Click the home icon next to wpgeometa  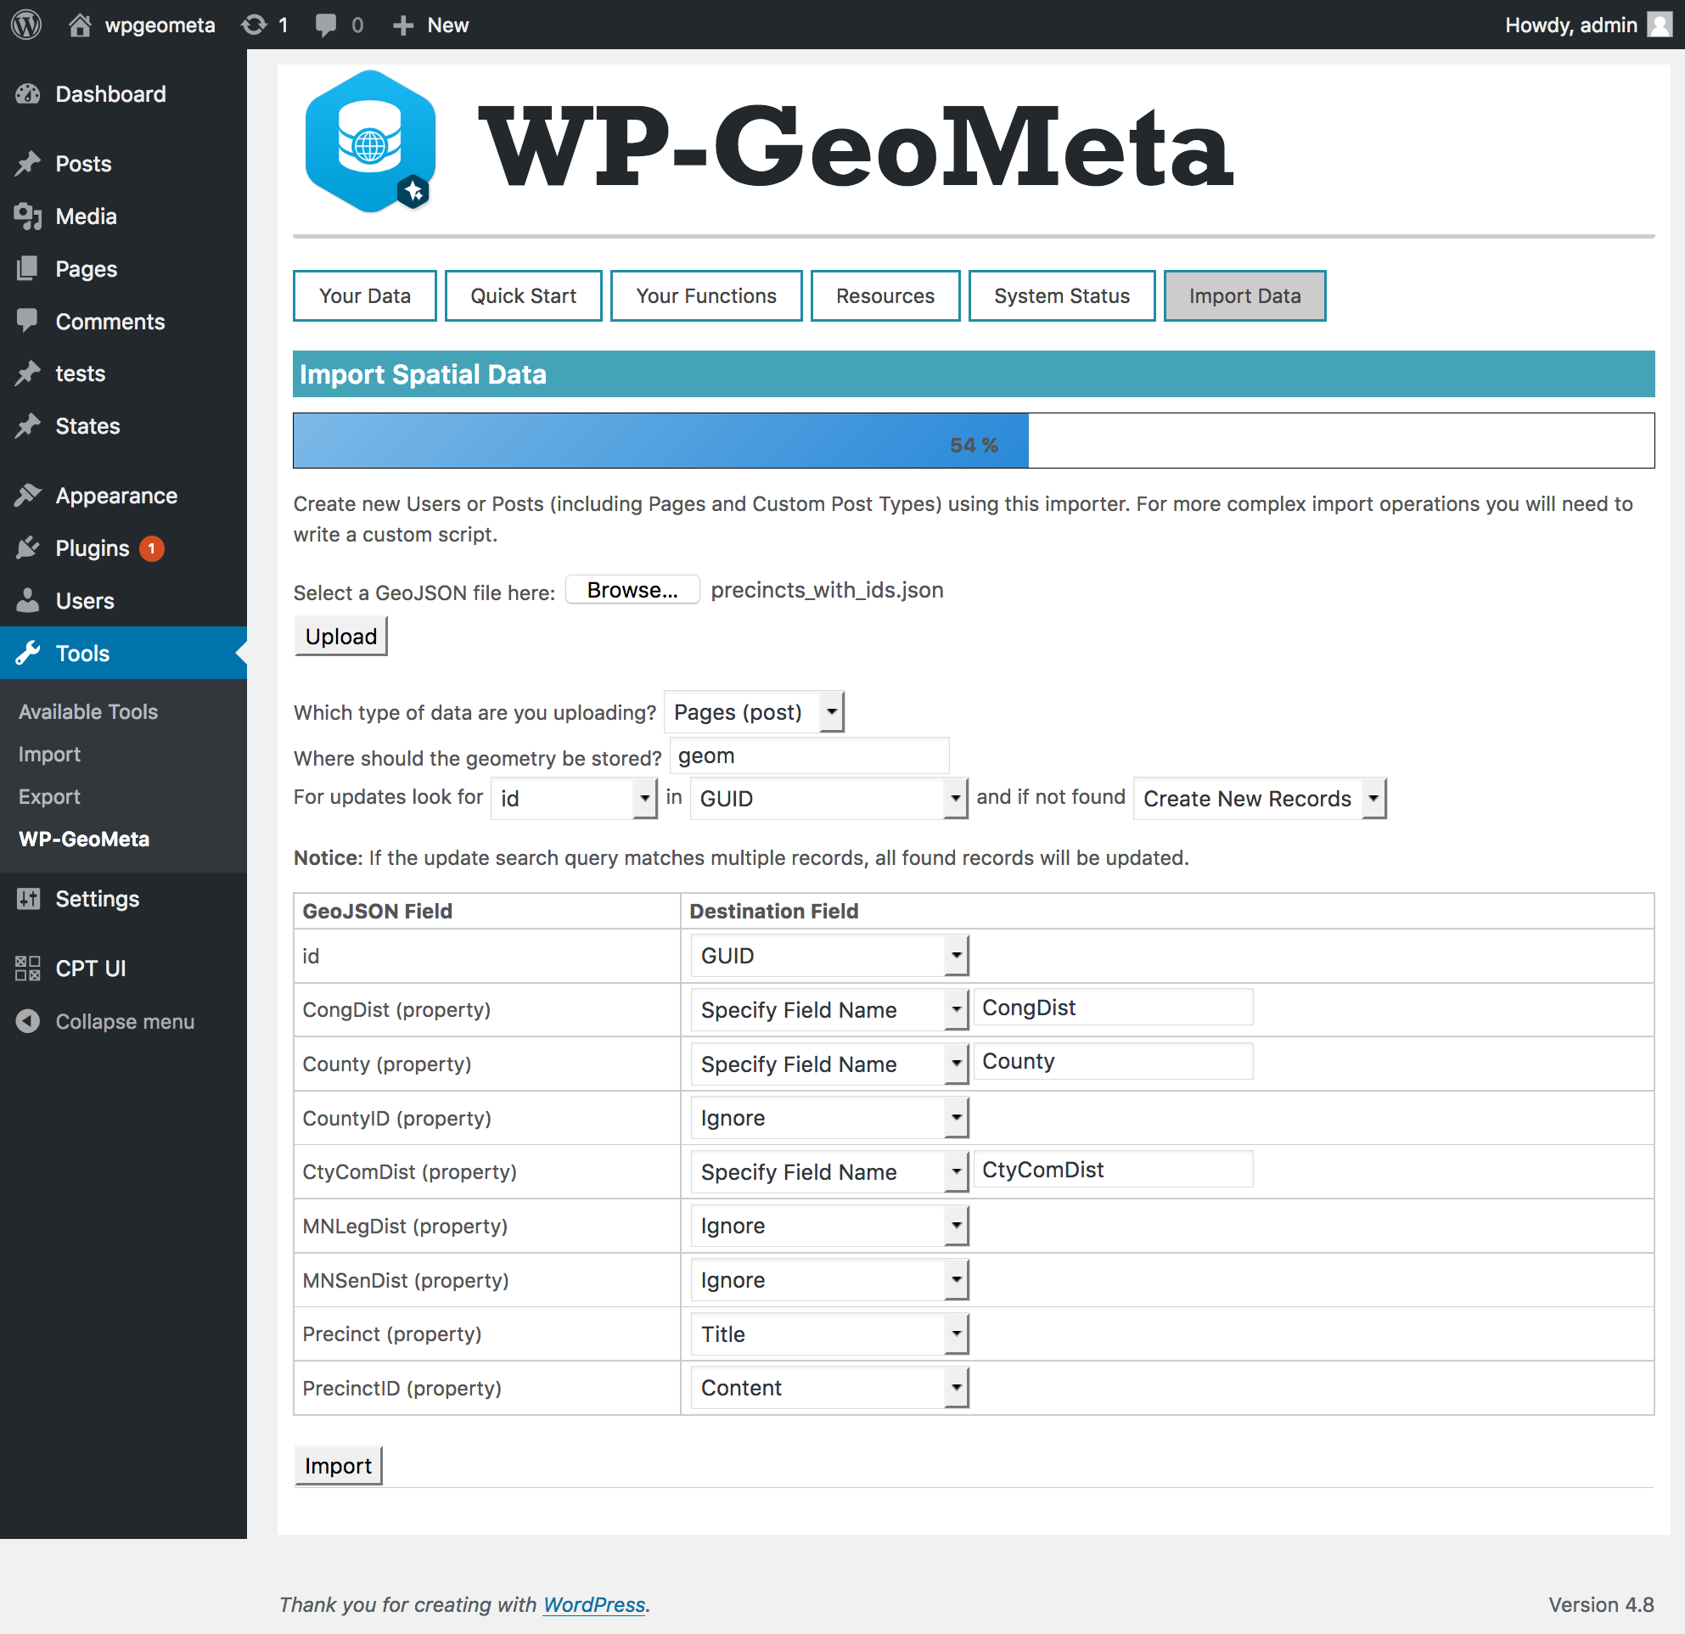(80, 25)
